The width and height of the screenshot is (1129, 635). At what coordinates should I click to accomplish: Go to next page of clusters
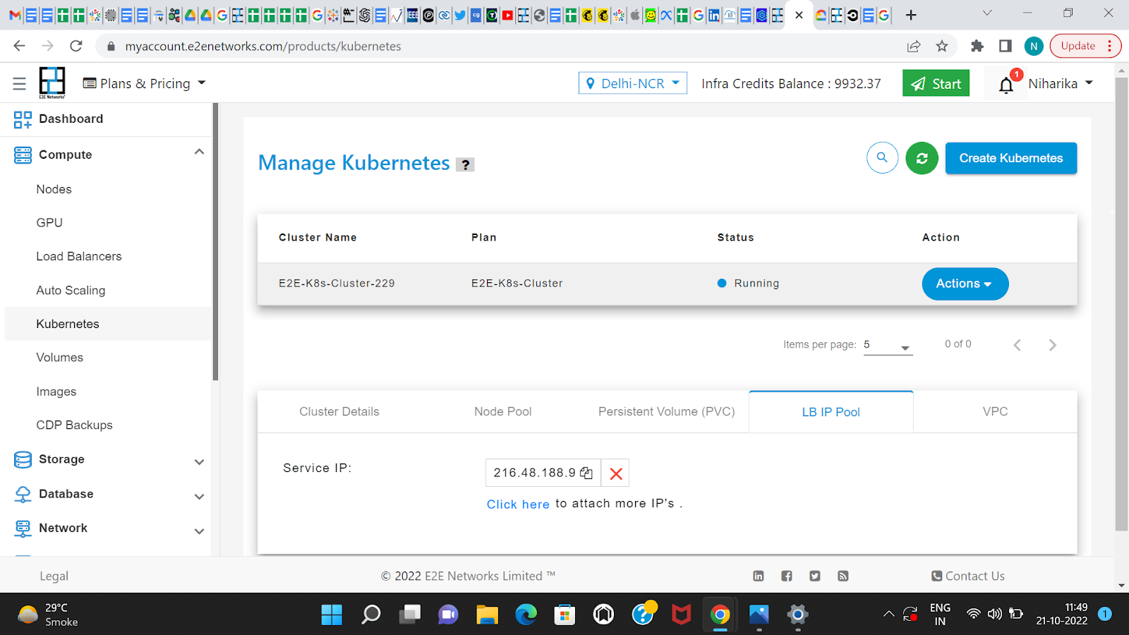tap(1052, 345)
